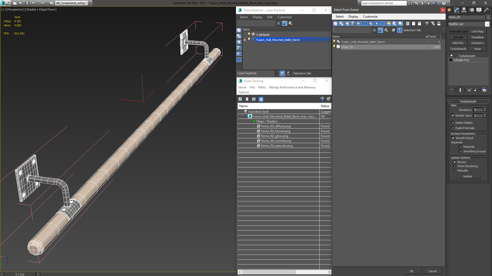Open Customize menu in Select From Scene
Screen dimensions: 492x276
click(370, 17)
